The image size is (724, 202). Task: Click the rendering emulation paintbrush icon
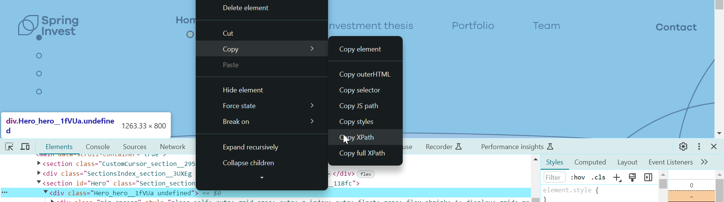click(632, 177)
